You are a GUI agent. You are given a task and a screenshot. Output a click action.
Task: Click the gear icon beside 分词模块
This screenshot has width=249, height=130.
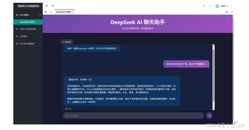(17, 36)
